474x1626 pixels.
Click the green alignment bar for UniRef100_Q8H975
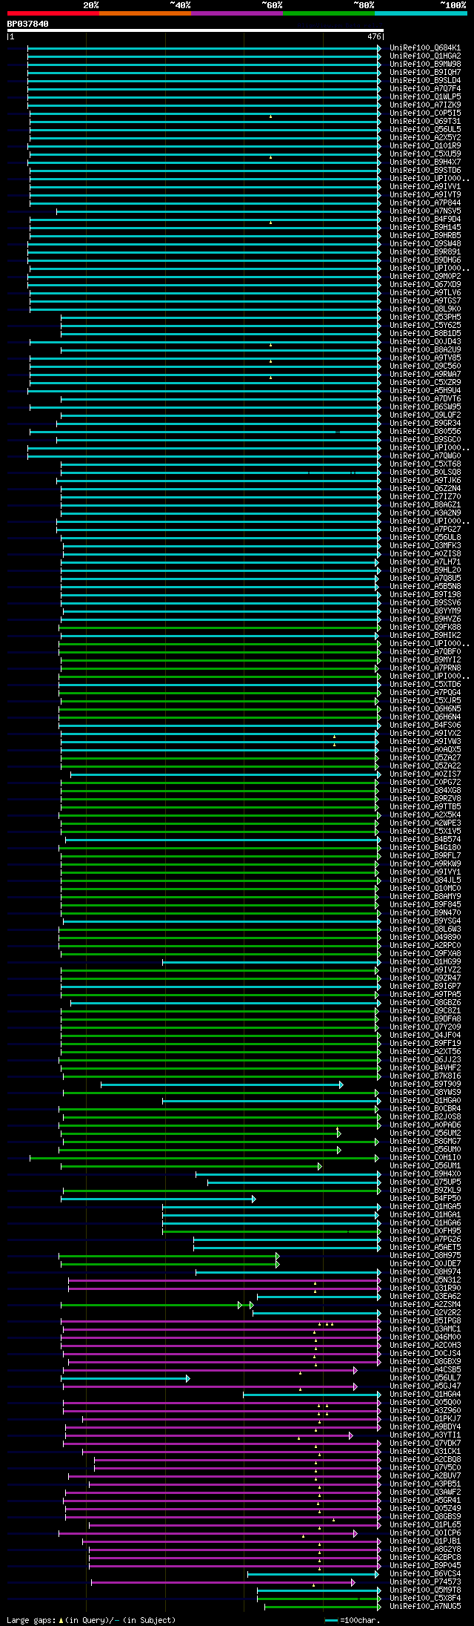pyautogui.click(x=169, y=1256)
